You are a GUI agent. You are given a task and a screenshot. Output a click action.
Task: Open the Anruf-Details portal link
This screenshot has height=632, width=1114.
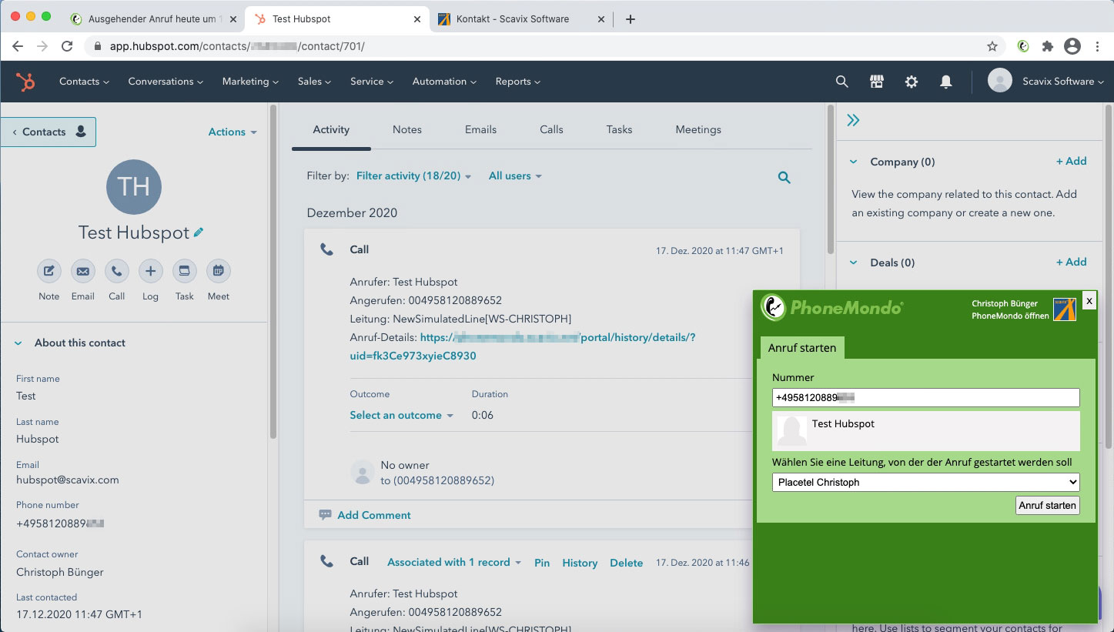[x=523, y=346]
